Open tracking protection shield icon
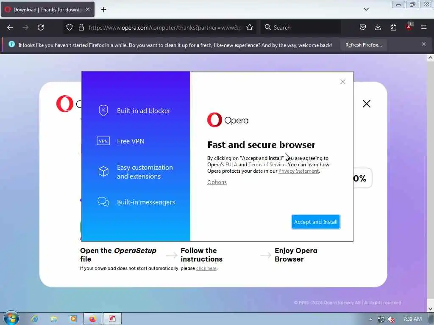Image resolution: width=434 pixels, height=325 pixels. 70,28
